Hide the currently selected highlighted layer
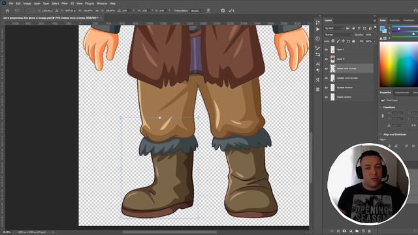Viewport: 418px width, 235px height. tap(326, 69)
